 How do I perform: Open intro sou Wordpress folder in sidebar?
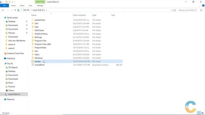pyautogui.click(x=17, y=41)
